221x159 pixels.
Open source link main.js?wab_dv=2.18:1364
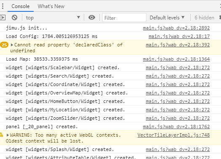(176, 59)
